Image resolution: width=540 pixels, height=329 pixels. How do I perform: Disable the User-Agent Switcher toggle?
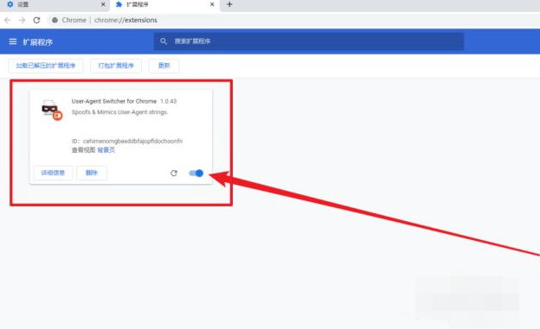click(x=196, y=173)
